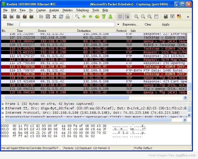Viewport: 198px width, 159px height.
Task: Open the Analyze menu
Action: [54, 10]
